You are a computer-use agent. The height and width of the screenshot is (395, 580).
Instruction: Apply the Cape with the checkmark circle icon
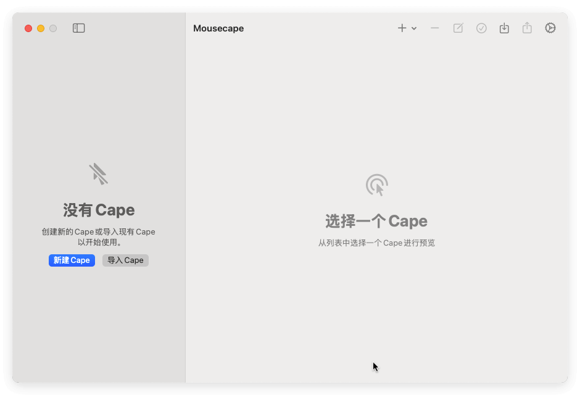click(x=481, y=28)
